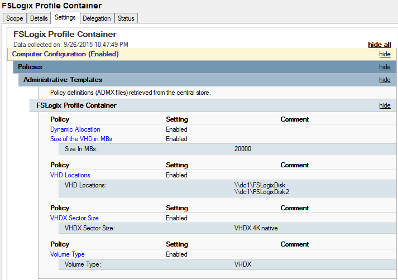This screenshot has width=398, height=280.
Task: Click the Administrative Templates header
Action: 207,80
